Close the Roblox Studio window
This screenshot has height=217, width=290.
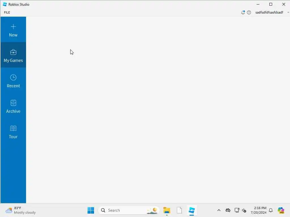tap(283, 4)
